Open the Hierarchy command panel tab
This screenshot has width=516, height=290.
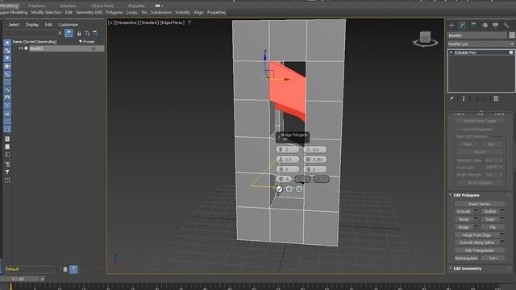click(x=473, y=25)
